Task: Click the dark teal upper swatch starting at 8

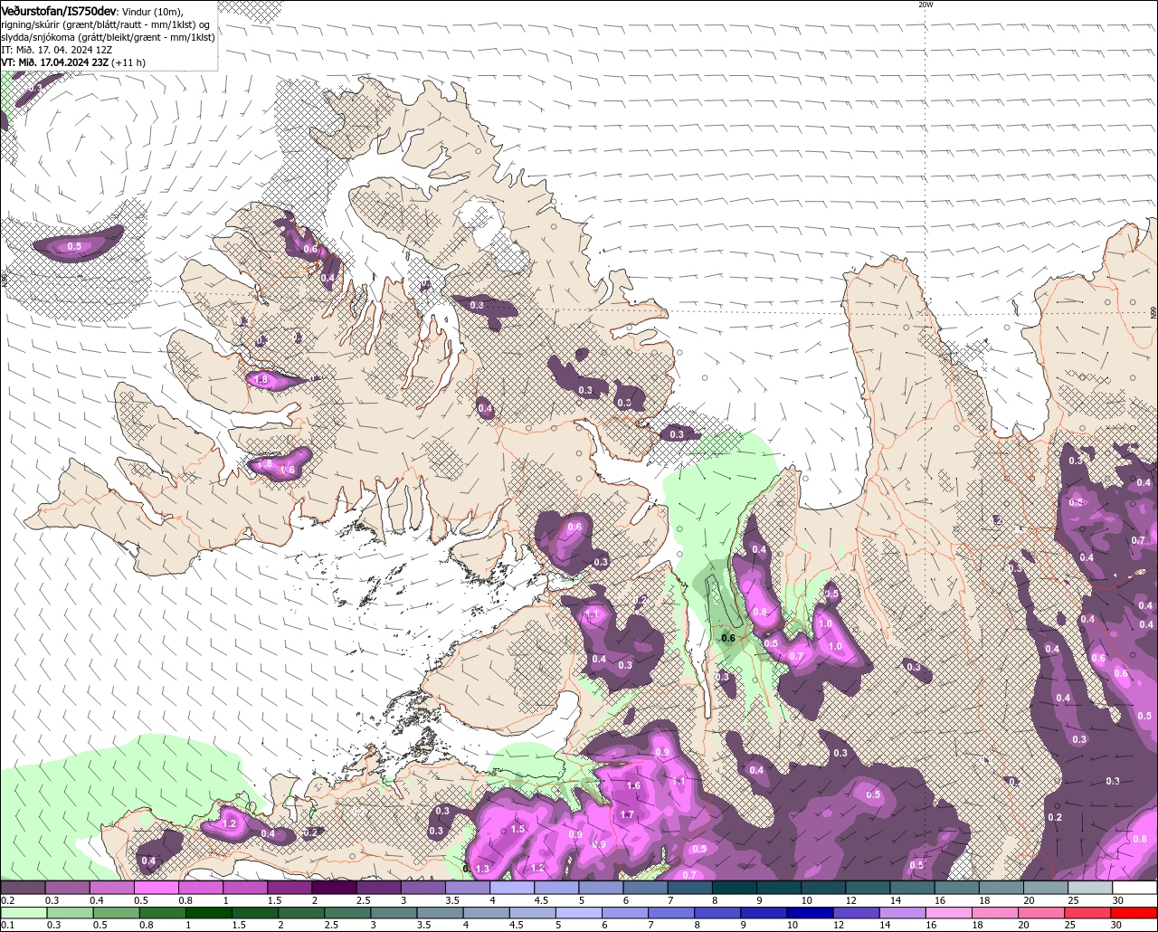Action: tap(735, 888)
